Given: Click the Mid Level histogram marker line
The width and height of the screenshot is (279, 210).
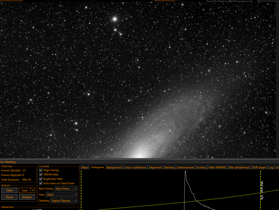Looking at the screenshot, I should point(261,190).
